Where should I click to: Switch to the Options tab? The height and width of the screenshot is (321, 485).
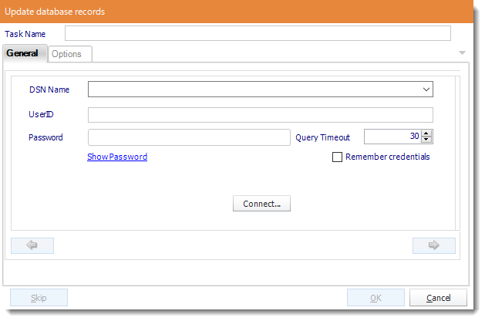coord(69,54)
